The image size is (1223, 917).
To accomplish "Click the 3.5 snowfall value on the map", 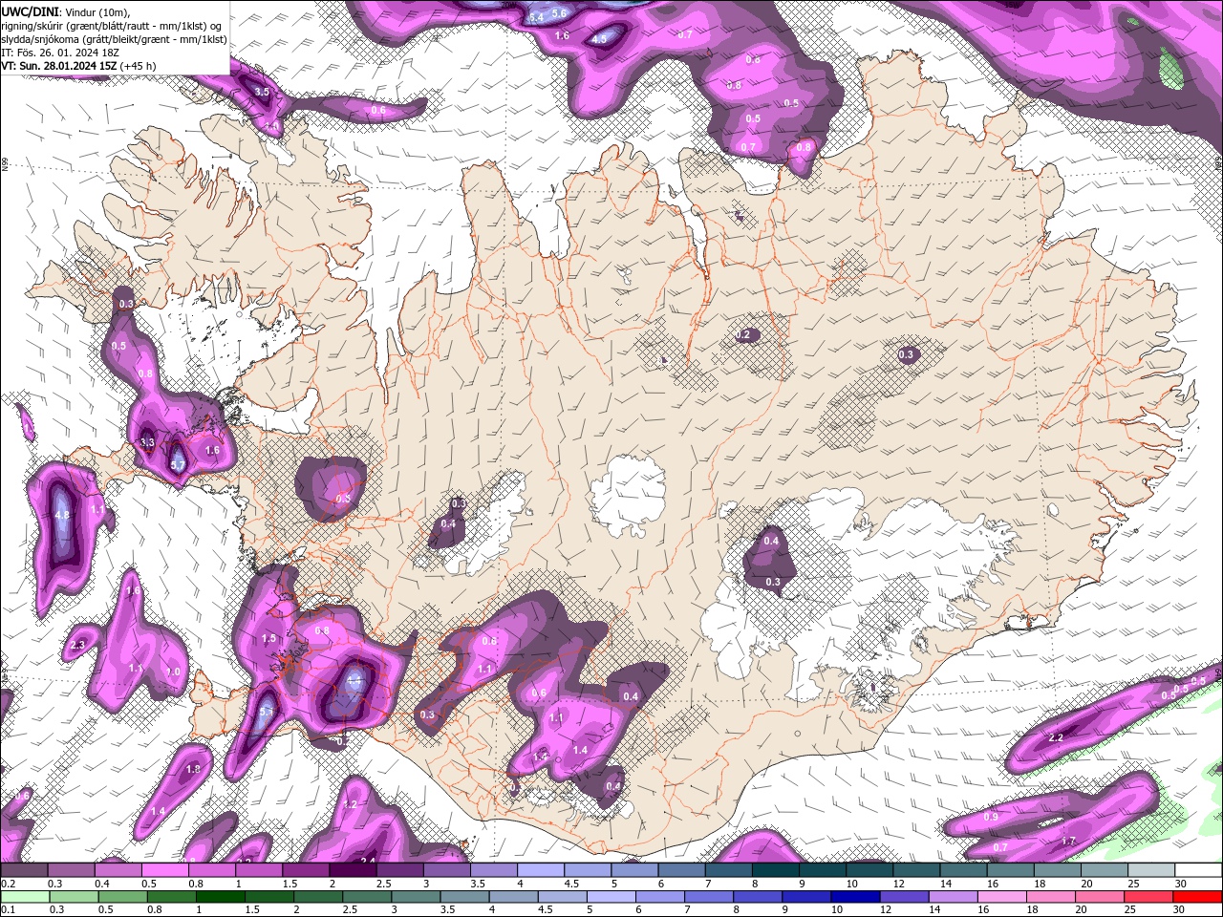I will click(x=262, y=92).
